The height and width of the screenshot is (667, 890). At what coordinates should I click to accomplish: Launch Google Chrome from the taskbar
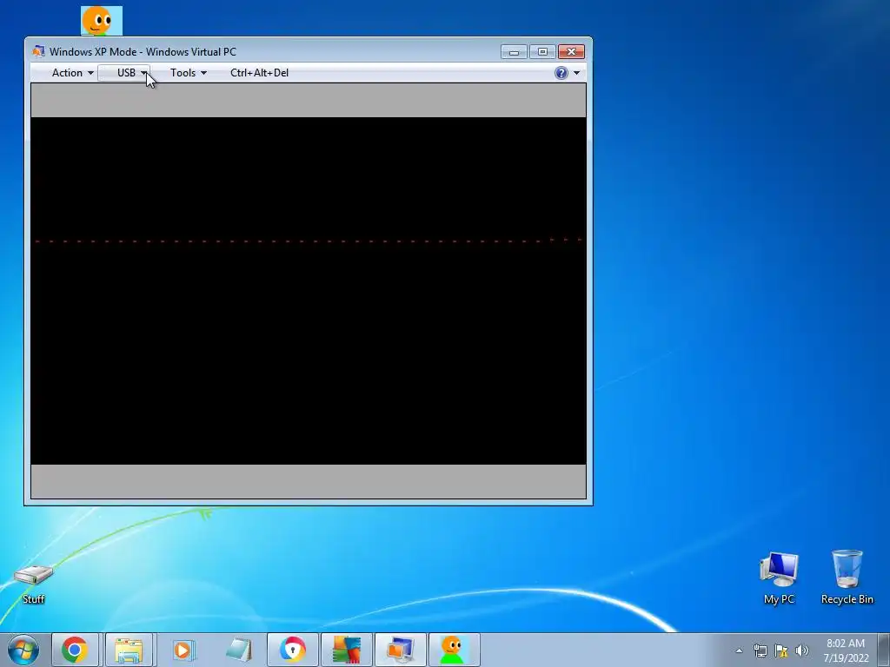point(76,650)
